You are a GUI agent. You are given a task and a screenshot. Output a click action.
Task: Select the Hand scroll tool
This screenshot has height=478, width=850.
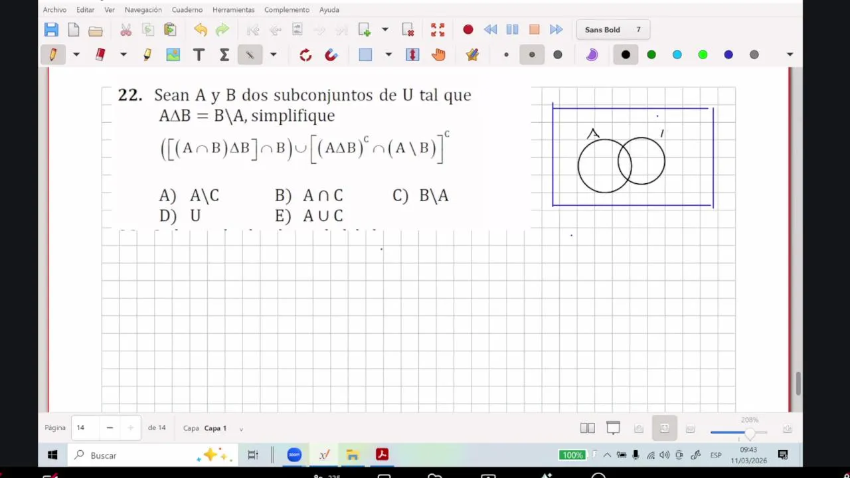tap(438, 55)
